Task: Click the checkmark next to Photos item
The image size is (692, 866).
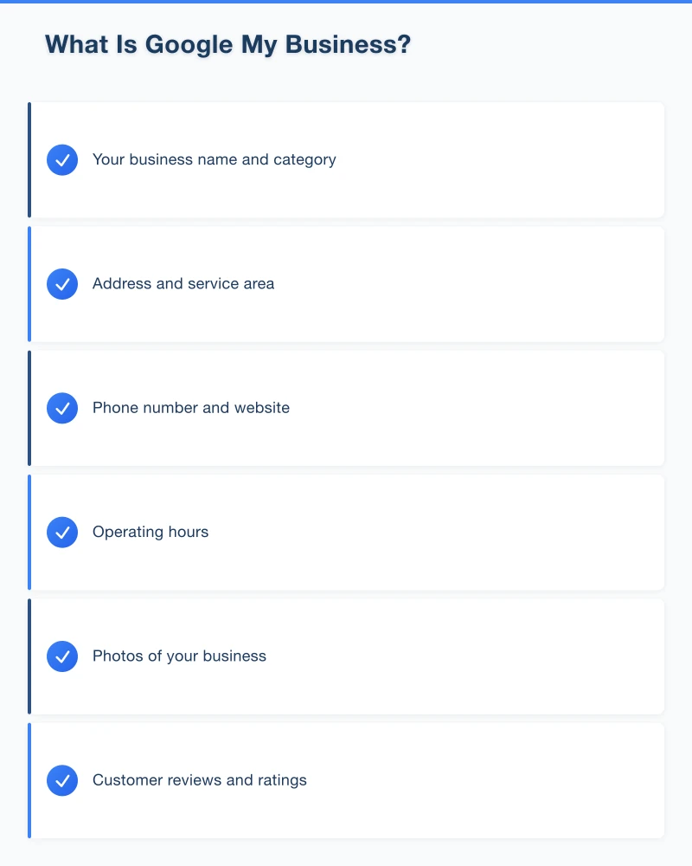Action: click(62, 656)
